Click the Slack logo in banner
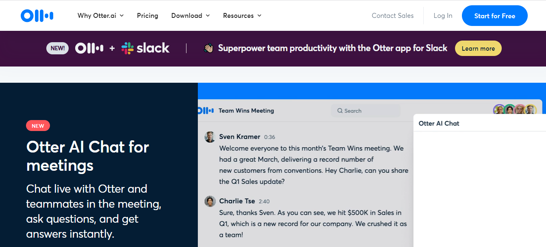Image resolution: width=546 pixels, height=247 pixels. 145,48
